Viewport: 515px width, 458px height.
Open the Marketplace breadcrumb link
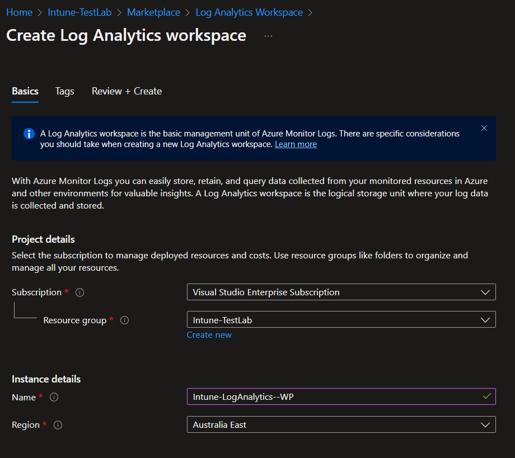153,12
